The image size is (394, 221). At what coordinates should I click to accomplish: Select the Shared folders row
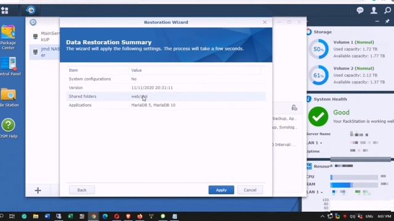click(x=166, y=96)
